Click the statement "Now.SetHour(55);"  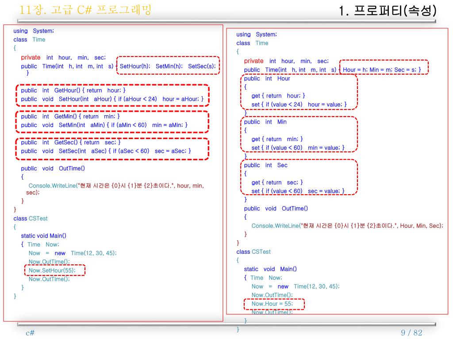pyautogui.click(x=52, y=270)
